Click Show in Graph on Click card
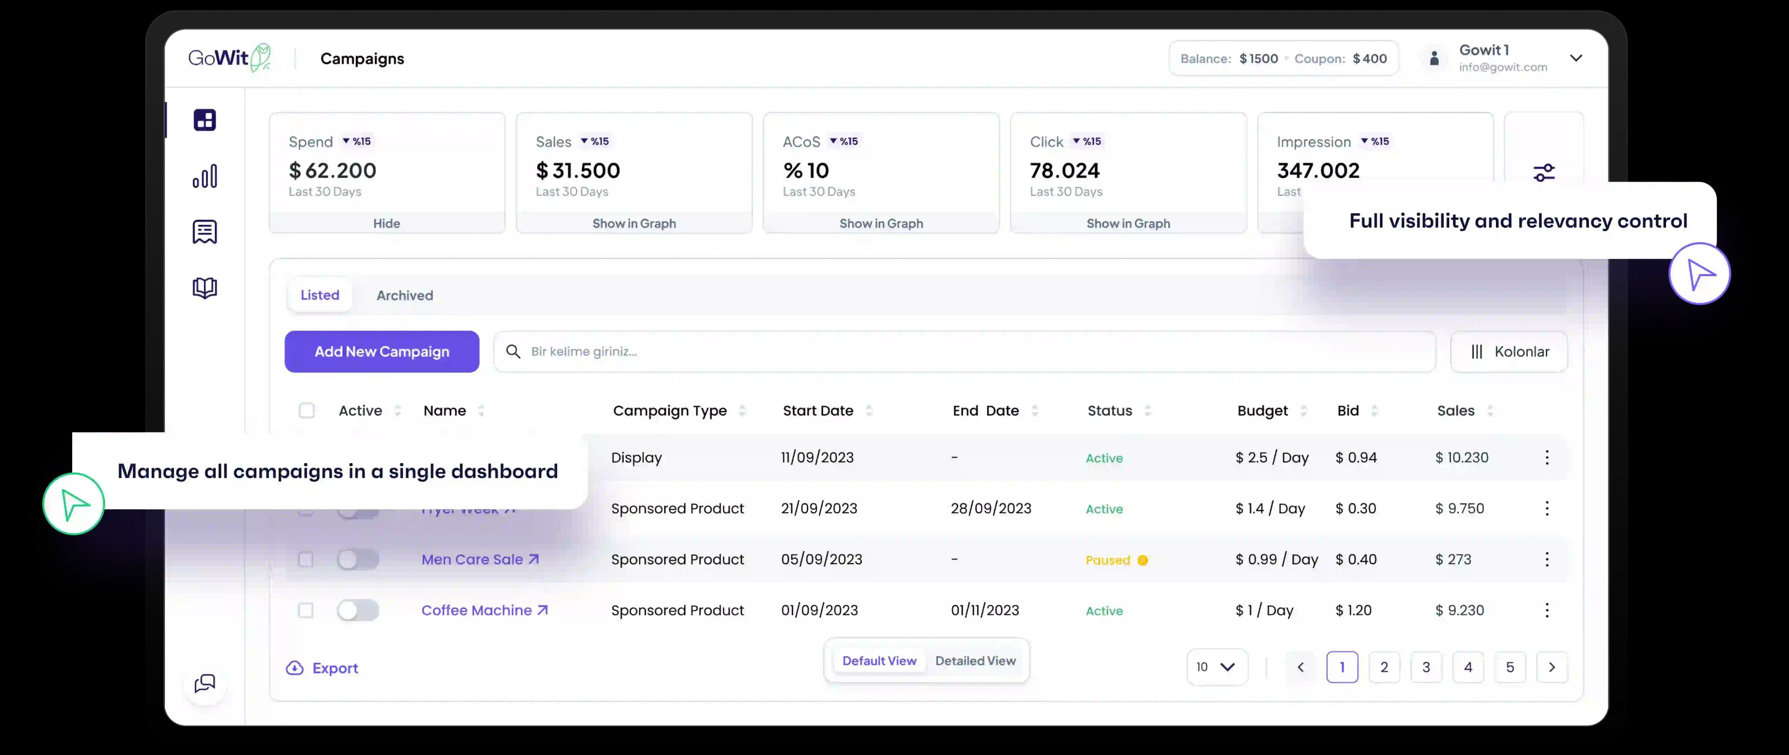 1128,223
